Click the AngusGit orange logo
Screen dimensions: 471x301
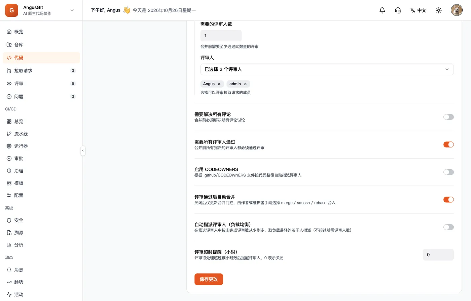11,10
